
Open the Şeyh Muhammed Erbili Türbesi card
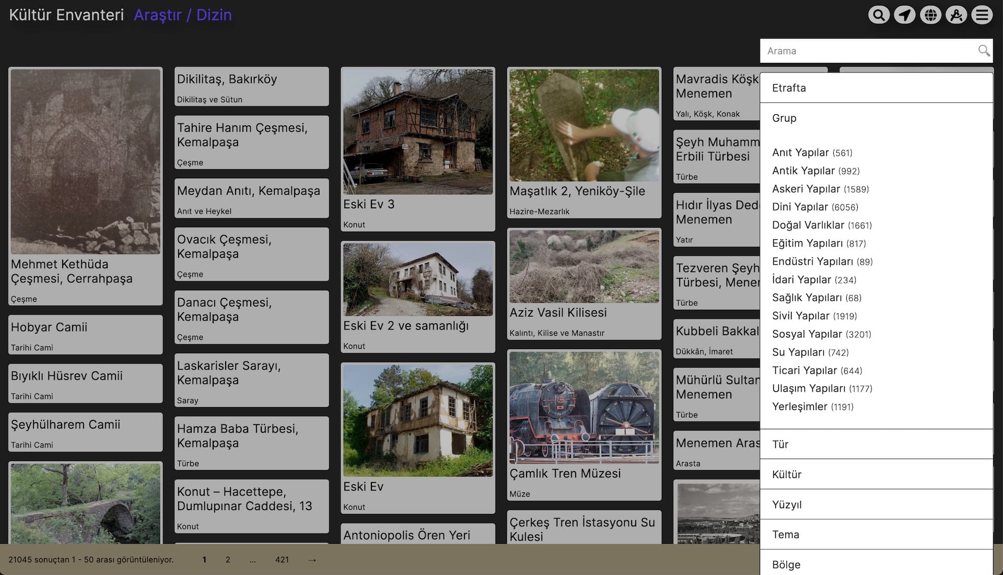click(x=717, y=157)
